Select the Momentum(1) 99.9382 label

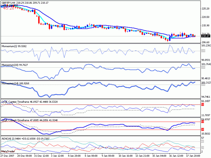[14, 46]
